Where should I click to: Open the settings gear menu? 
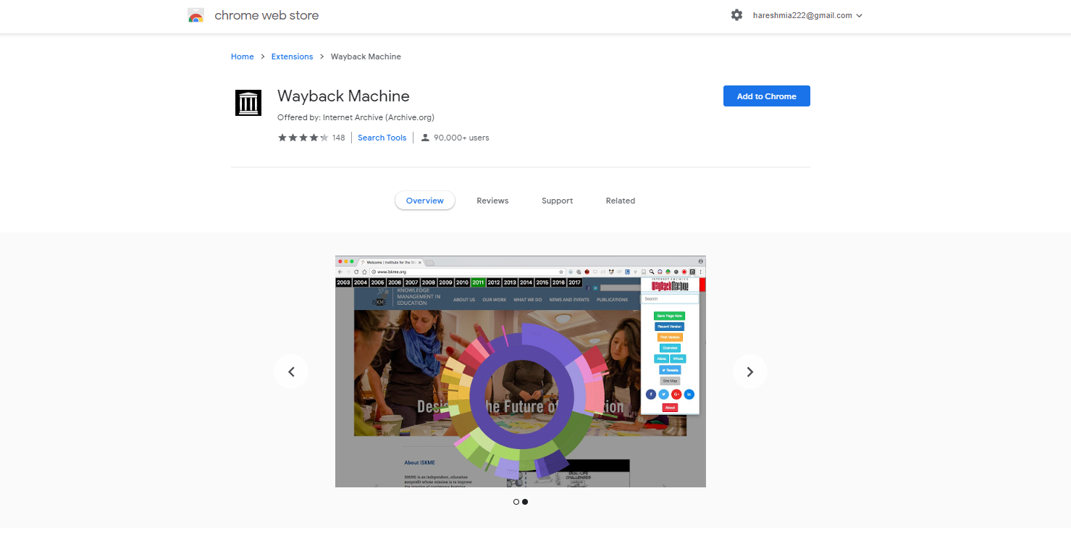click(x=736, y=15)
